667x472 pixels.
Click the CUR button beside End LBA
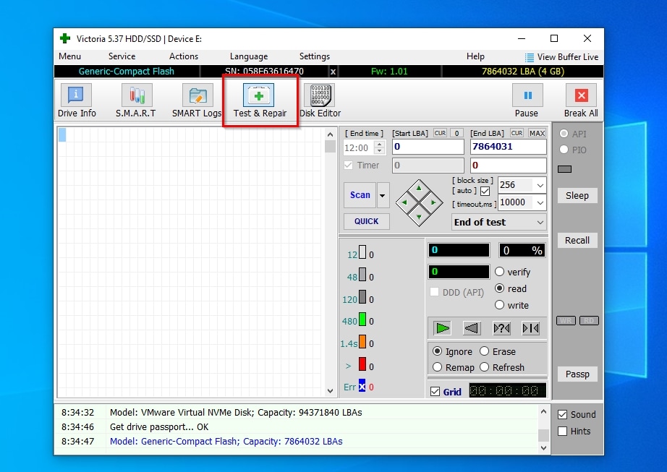[x=517, y=134]
